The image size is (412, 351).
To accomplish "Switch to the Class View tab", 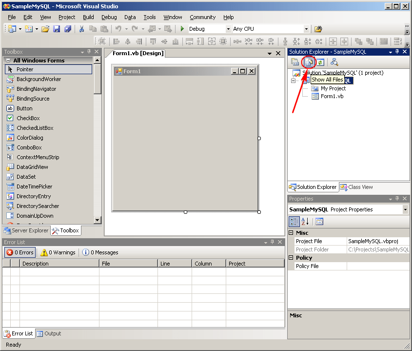I will 356,187.
